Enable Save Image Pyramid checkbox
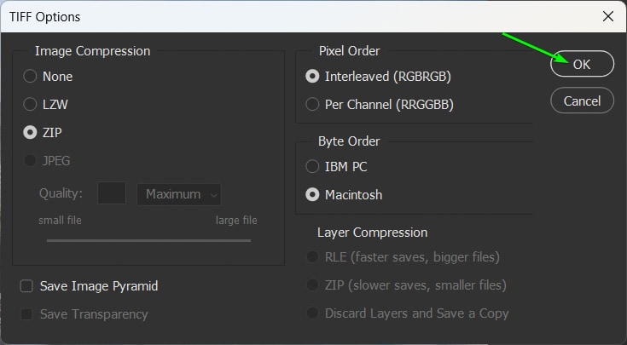 [x=26, y=286]
